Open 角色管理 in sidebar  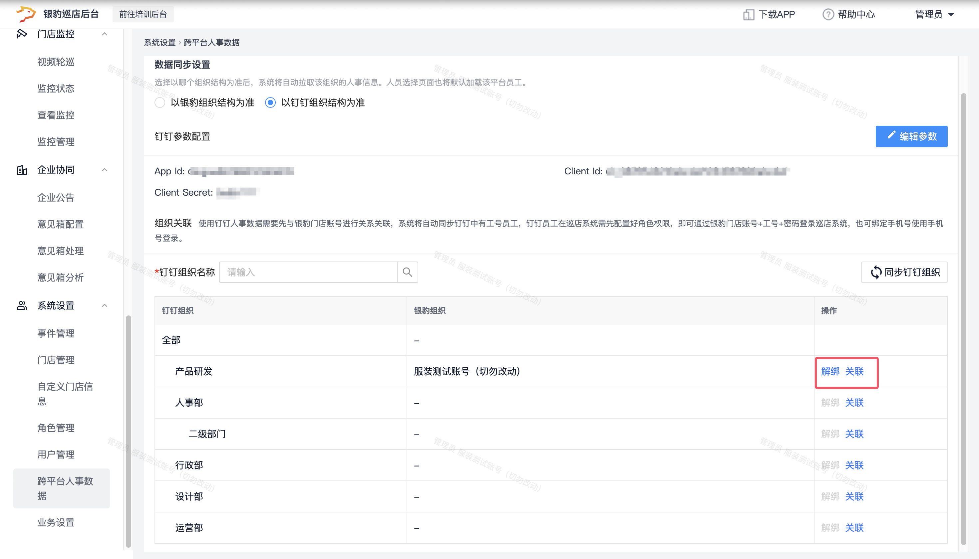[56, 428]
